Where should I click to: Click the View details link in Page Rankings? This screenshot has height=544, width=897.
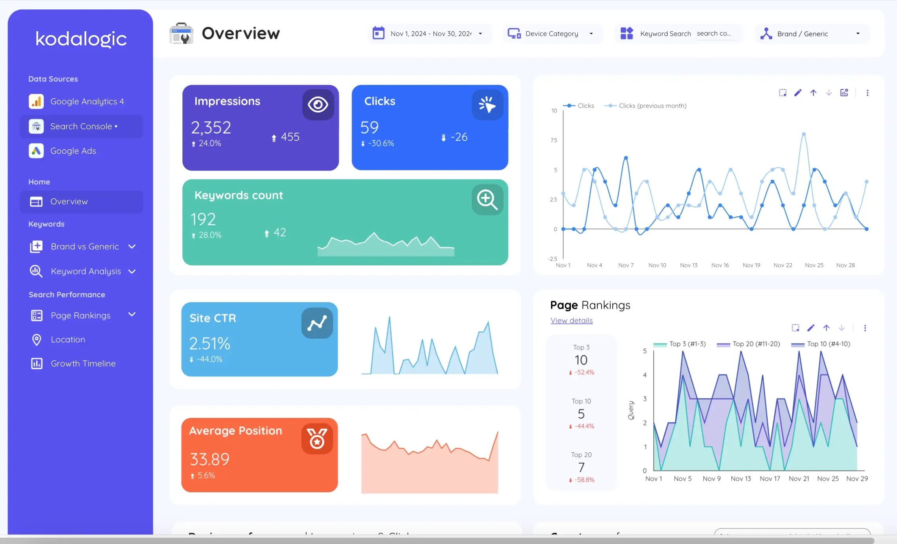[x=571, y=320]
